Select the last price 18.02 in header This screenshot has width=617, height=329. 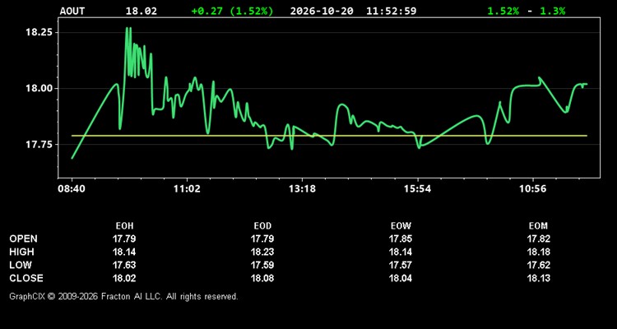pos(141,11)
